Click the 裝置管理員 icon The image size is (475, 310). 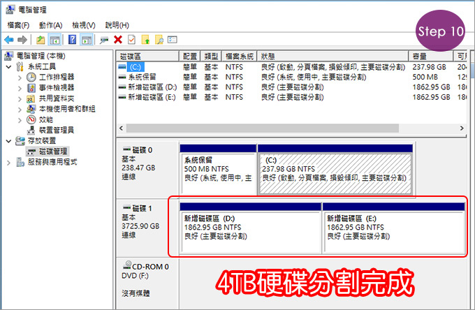pos(31,130)
